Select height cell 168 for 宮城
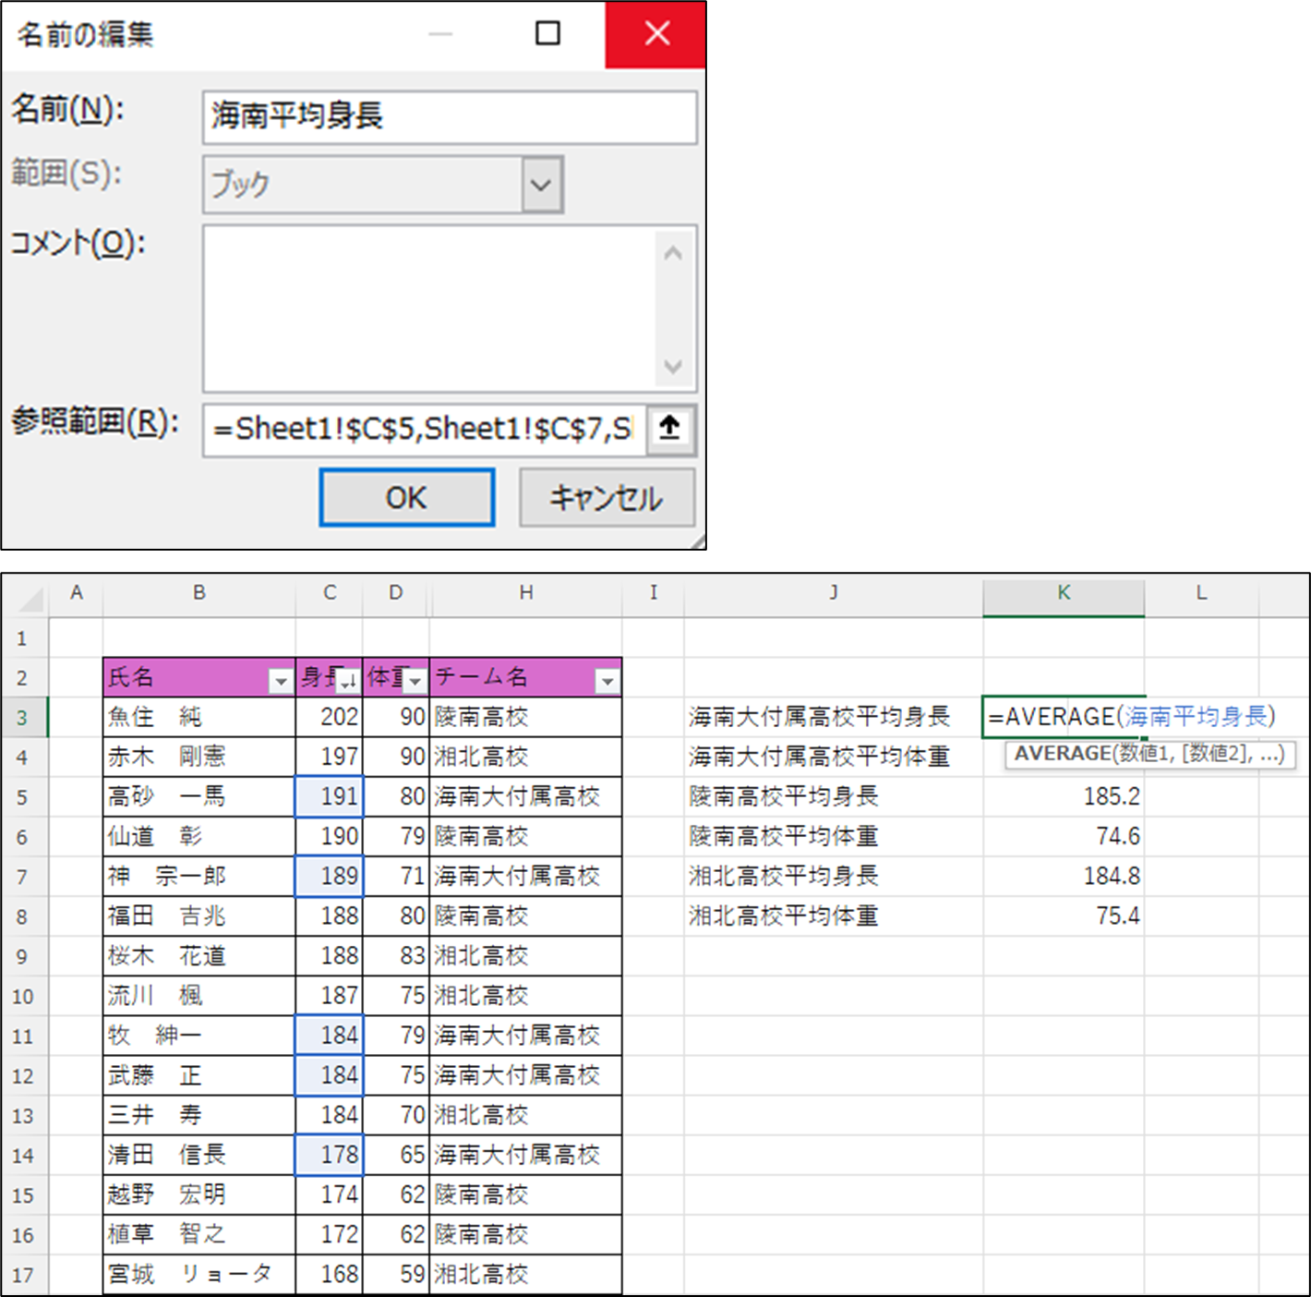This screenshot has width=1311, height=1297. [330, 1275]
